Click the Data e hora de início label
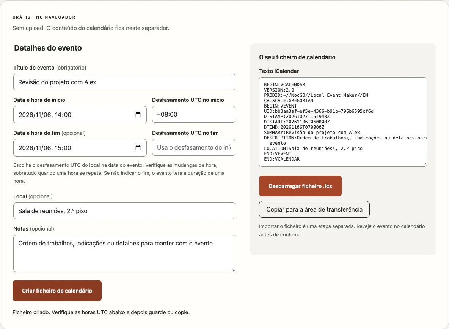 (x=39, y=100)
